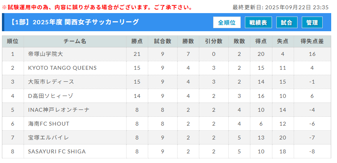The width and height of the screenshot is (337, 163).
Task: Click the 失点 column header
Action: click(282, 41)
